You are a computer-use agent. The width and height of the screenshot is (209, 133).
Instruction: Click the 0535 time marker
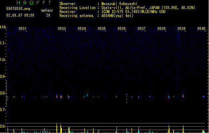[x=102, y=29]
